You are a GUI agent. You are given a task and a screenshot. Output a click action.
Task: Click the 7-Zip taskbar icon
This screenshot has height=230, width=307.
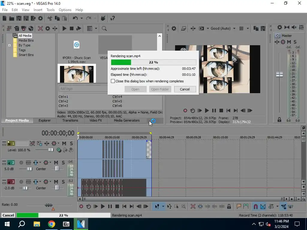pyautogui.click(x=66, y=224)
